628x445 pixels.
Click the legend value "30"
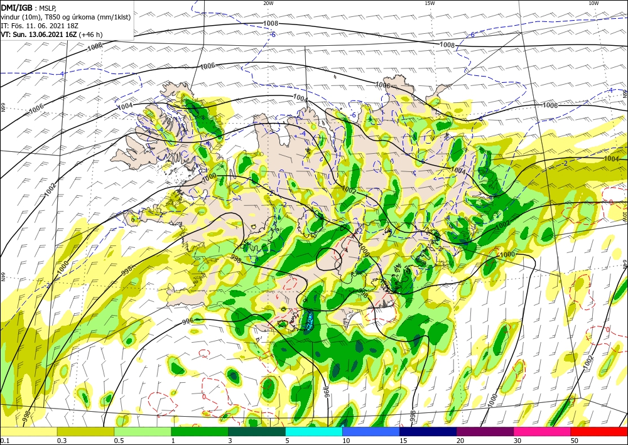(x=517, y=441)
